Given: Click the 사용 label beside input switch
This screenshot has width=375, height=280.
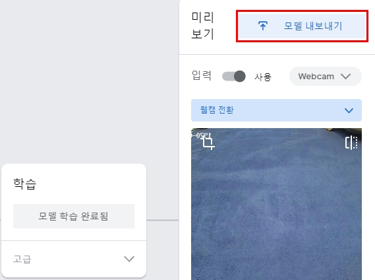Looking at the screenshot, I should [263, 77].
